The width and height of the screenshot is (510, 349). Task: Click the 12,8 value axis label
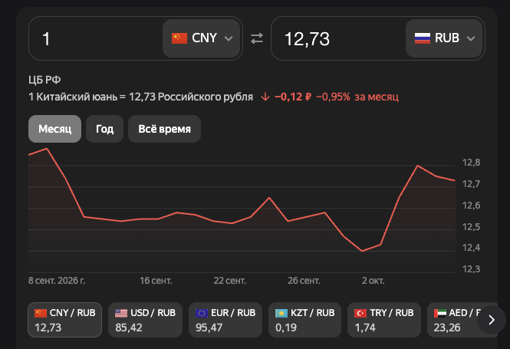472,163
